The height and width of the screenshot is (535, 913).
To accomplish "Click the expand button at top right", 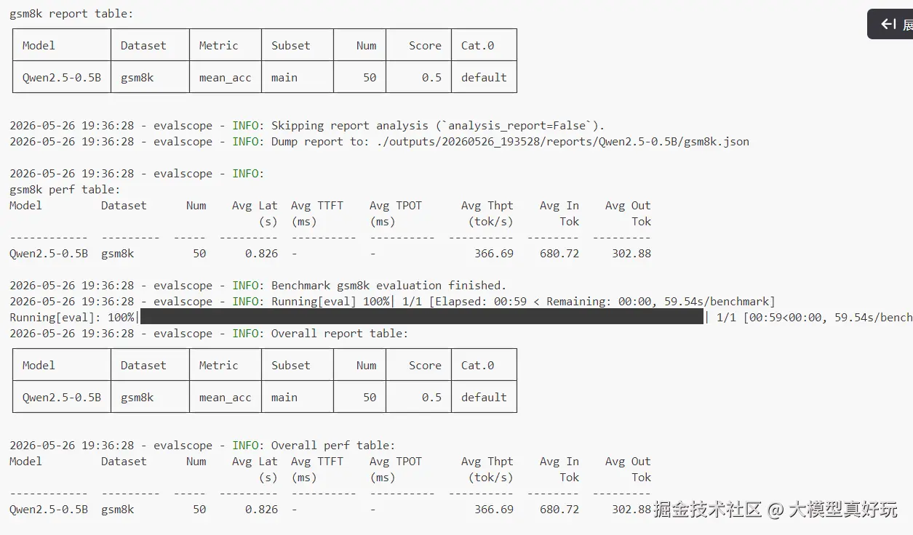I will click(x=891, y=24).
